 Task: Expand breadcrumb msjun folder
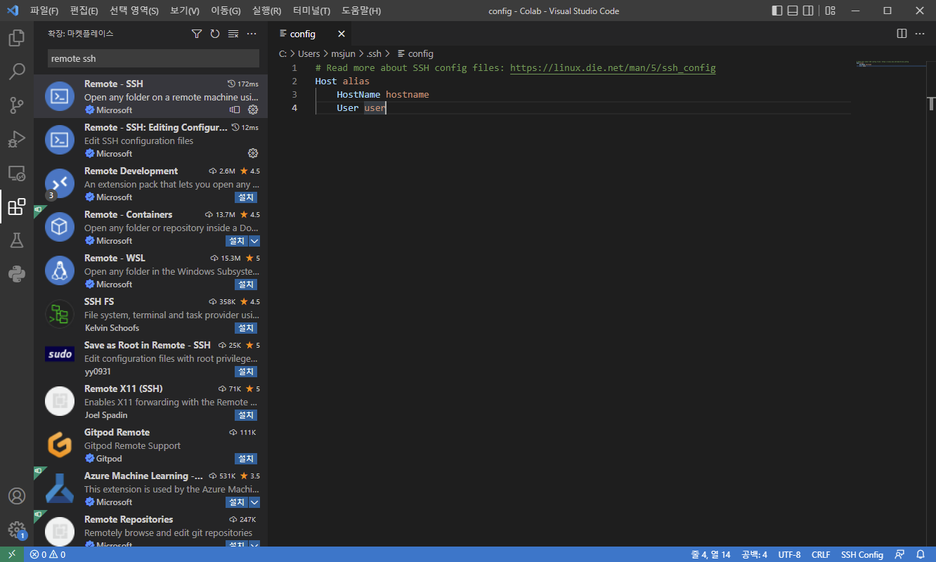[344, 53]
